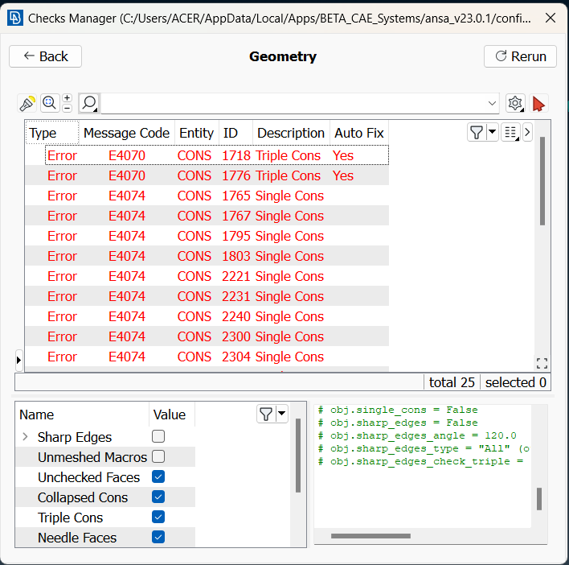This screenshot has height=565, width=569.
Task: Open the search field dropdown arrow
Action: click(492, 104)
